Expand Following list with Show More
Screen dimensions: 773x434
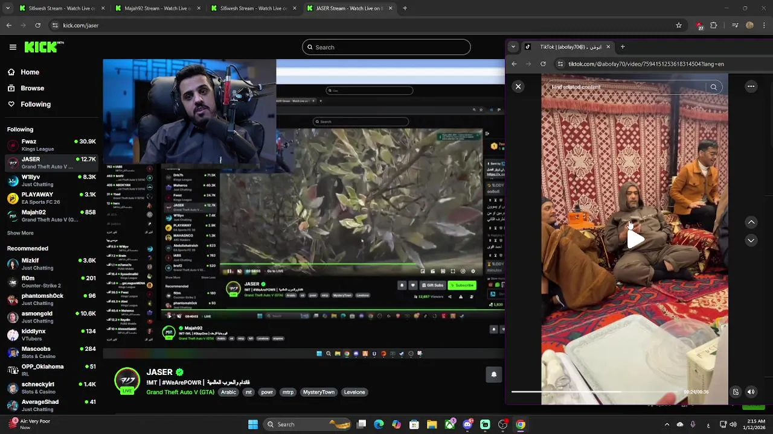21,233
